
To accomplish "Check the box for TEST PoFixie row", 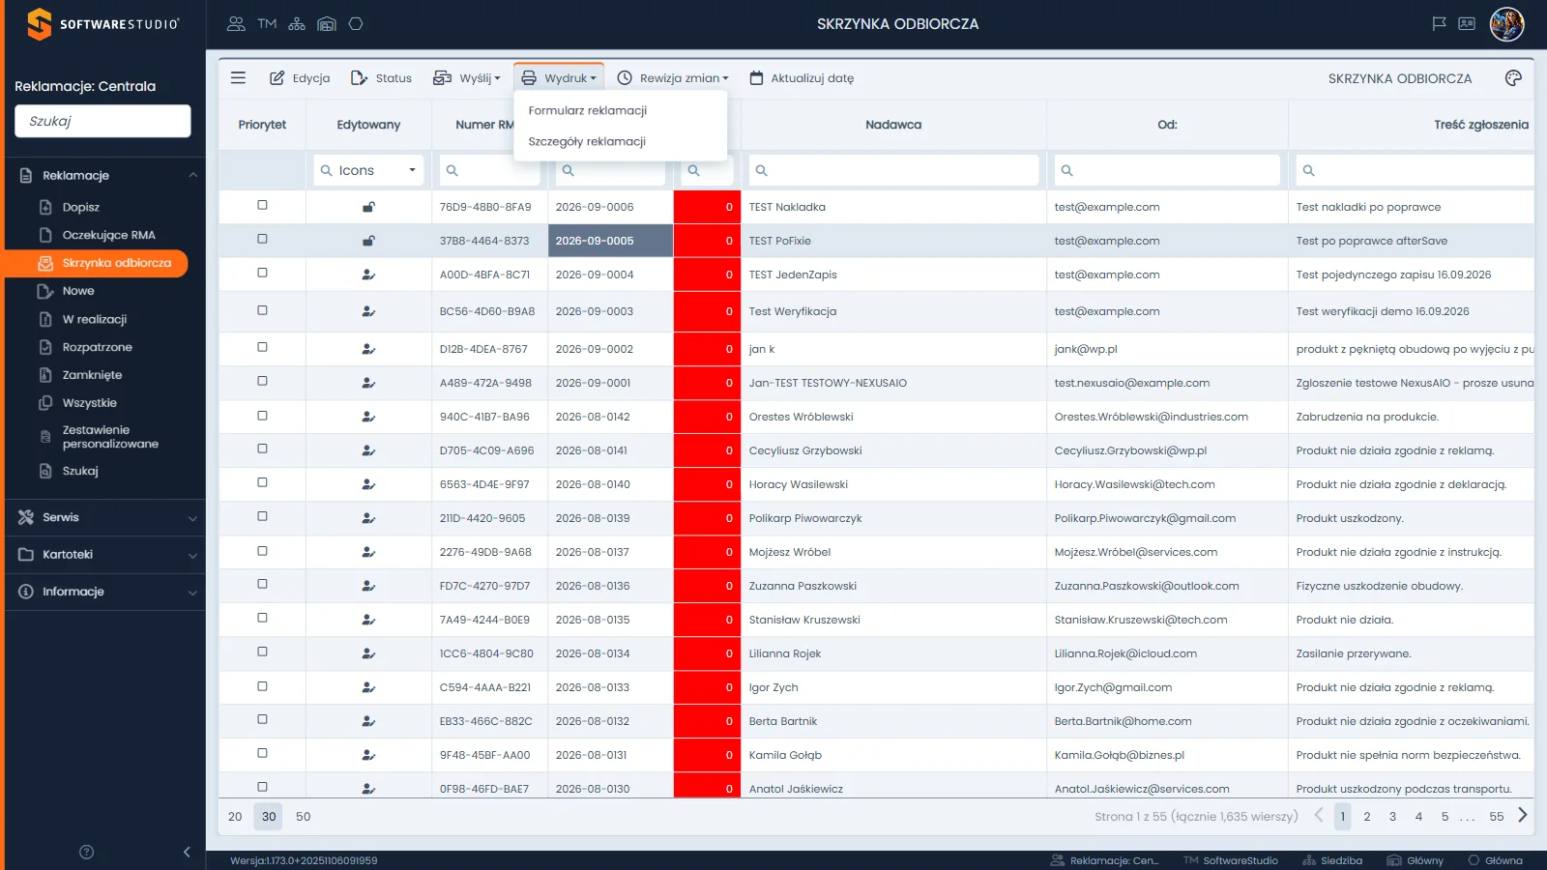I will pyautogui.click(x=262, y=240).
